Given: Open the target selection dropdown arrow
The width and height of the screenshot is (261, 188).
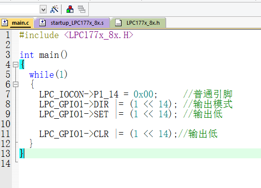Looking at the screenshot, I should coord(43,9).
